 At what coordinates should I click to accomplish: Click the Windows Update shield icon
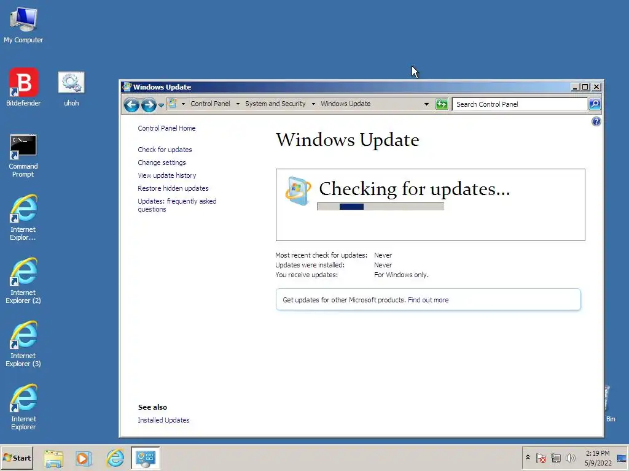[298, 191]
